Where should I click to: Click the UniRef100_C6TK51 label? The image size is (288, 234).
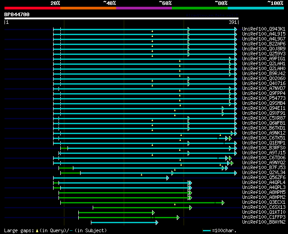pyautogui.click(x=264, y=138)
